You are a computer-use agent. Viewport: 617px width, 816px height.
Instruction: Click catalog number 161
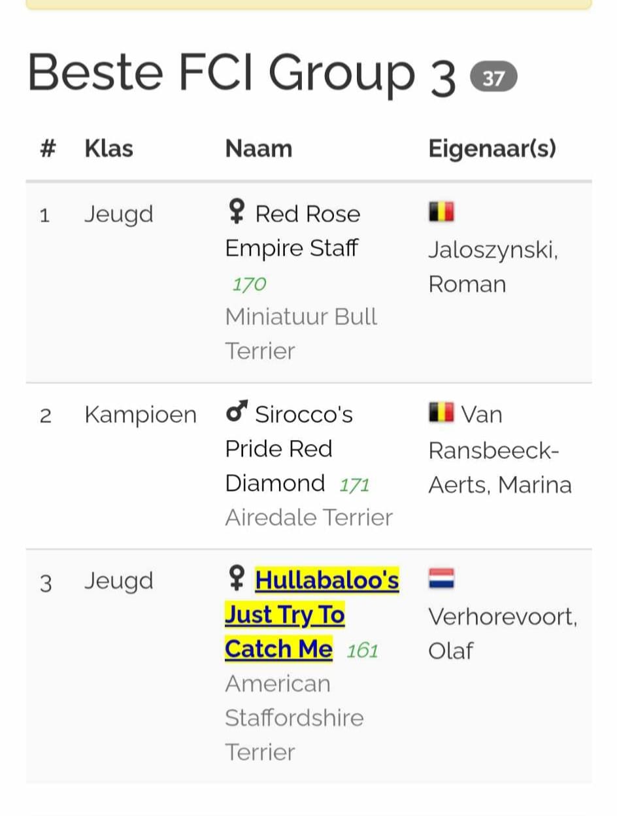[x=362, y=651]
